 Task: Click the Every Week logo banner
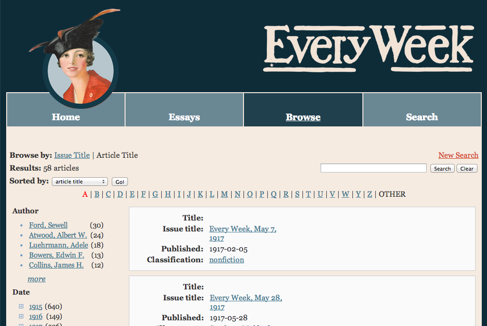pos(369,48)
